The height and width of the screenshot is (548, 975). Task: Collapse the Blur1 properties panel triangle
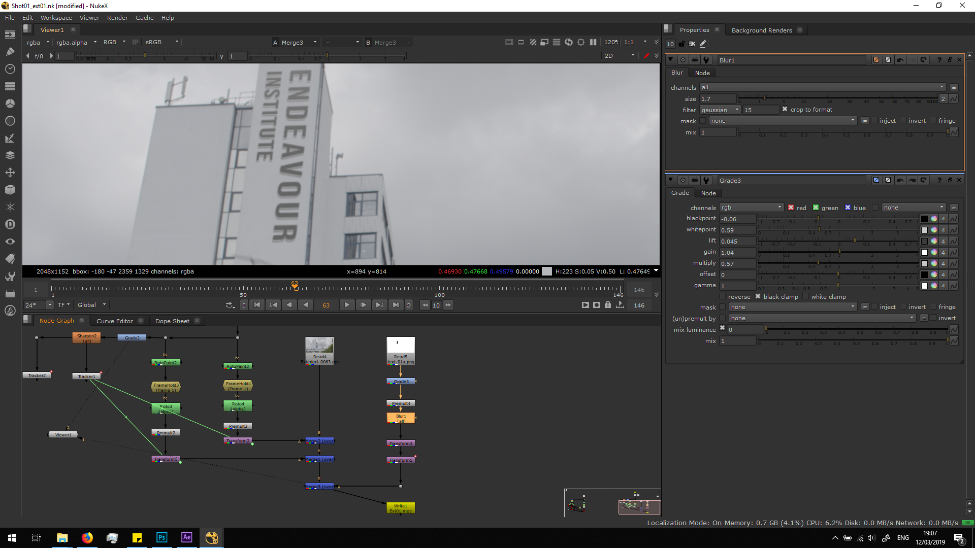[670, 60]
